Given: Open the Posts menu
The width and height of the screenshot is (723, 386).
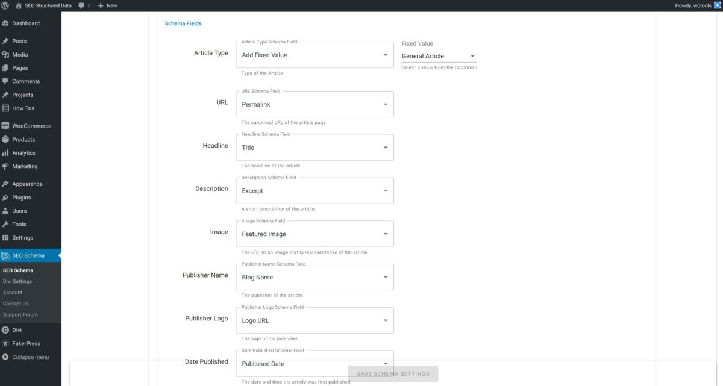Looking at the screenshot, I should pos(19,40).
